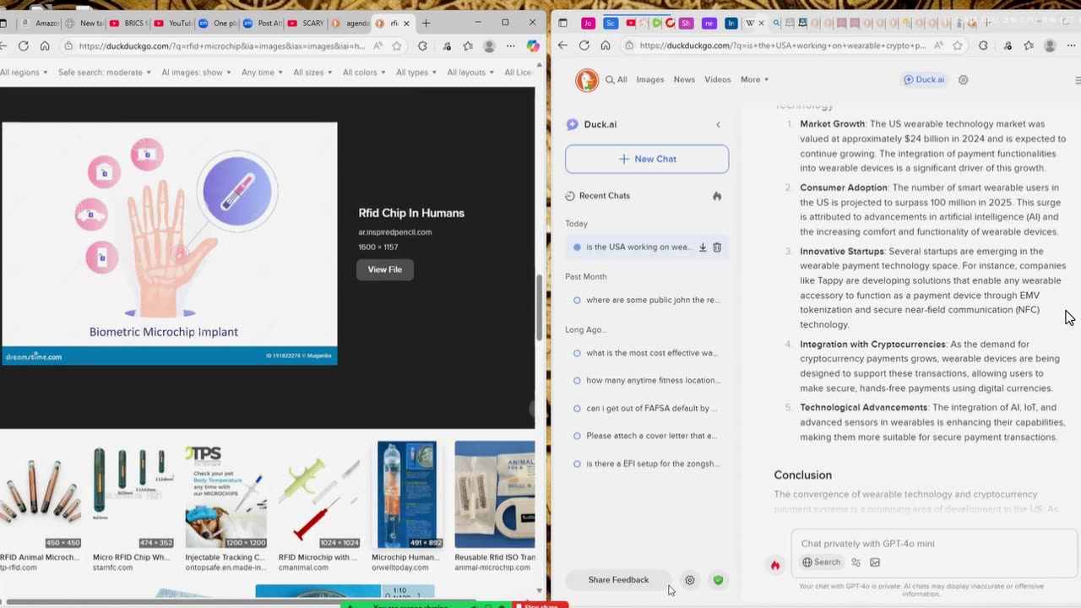Open Videos search tab

pyautogui.click(x=717, y=79)
